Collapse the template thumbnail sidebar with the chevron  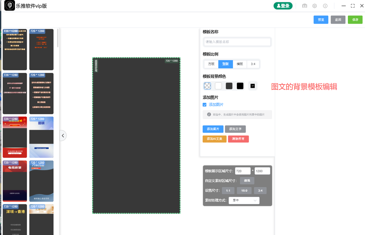[63, 135]
